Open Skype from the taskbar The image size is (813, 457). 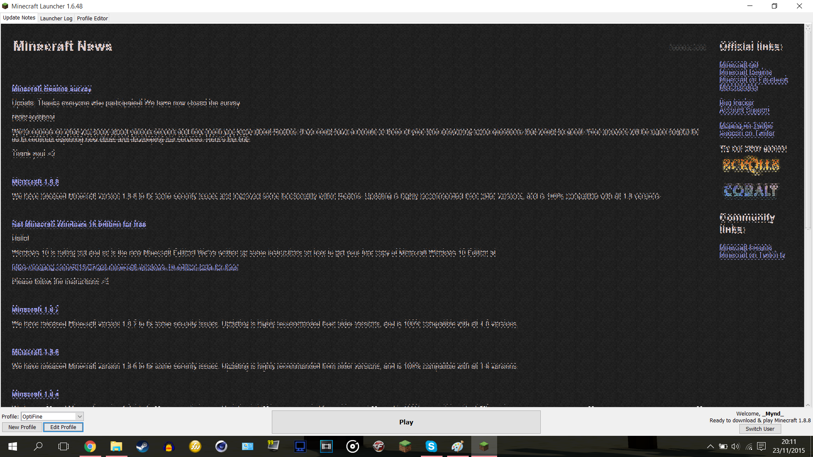click(x=431, y=446)
